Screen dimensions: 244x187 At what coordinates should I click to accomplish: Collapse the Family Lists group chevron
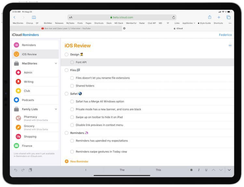[56, 109]
